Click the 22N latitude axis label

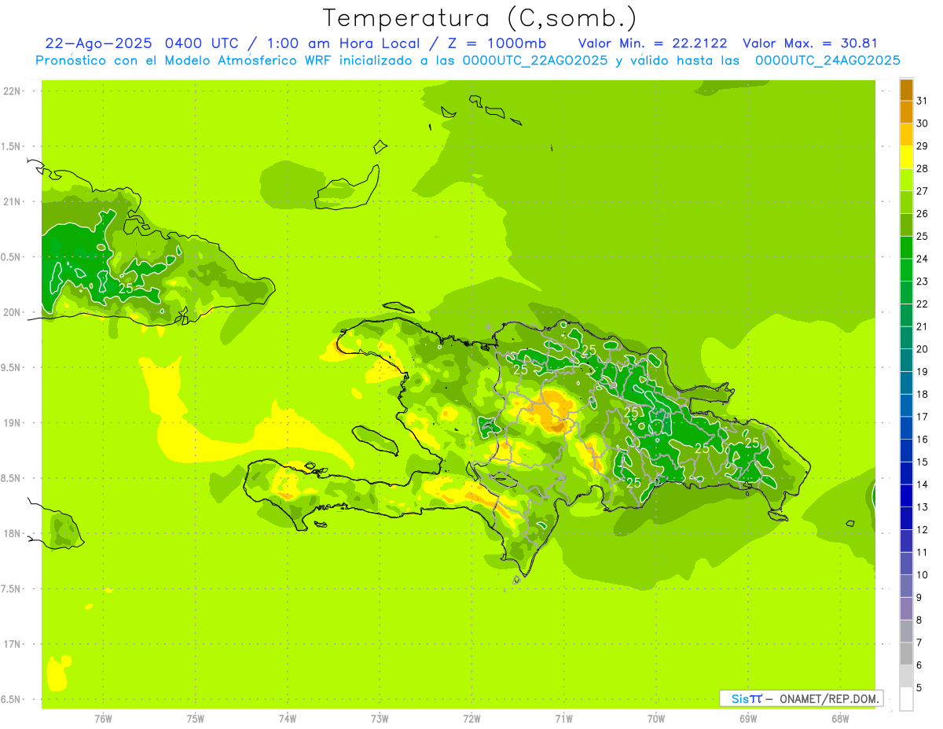[12, 91]
